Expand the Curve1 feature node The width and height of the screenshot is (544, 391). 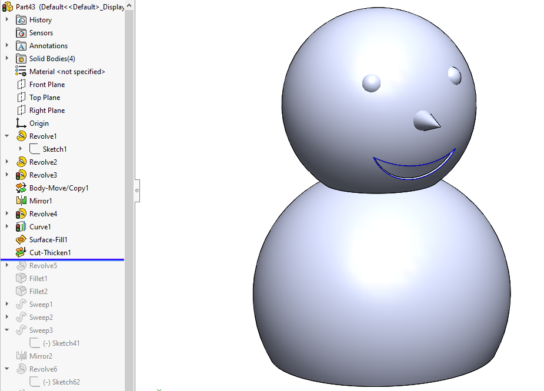pyautogui.click(x=7, y=226)
